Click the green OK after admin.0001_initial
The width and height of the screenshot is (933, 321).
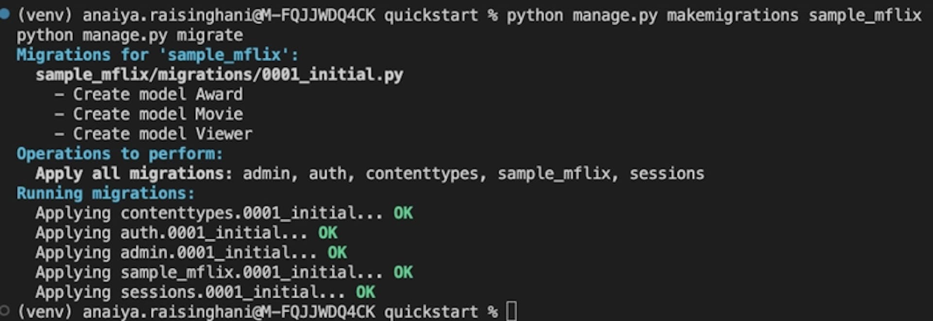click(337, 252)
